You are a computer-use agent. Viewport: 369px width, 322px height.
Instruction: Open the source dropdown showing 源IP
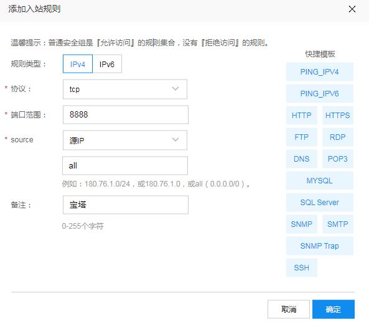[x=125, y=140]
